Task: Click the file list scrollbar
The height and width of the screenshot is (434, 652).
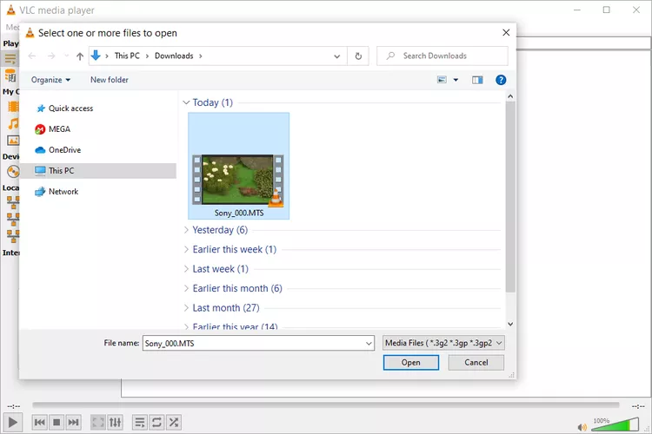Action: click(510, 197)
